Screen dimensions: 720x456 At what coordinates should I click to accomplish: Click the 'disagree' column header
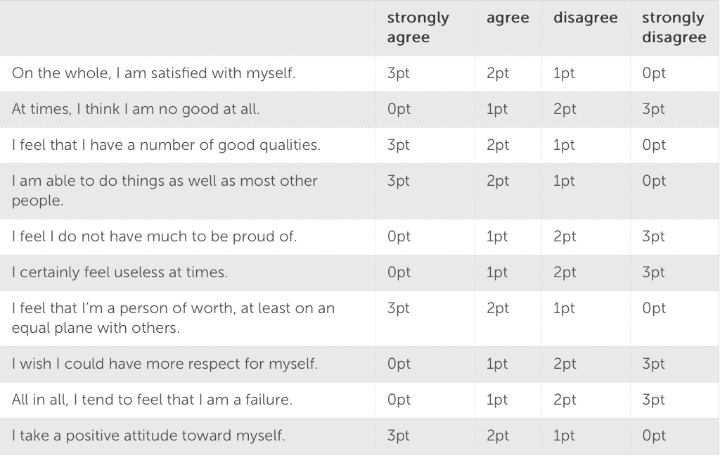(x=585, y=18)
